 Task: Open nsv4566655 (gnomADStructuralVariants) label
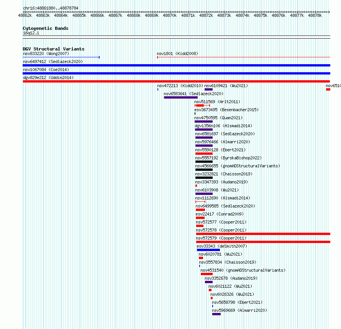(x=238, y=166)
